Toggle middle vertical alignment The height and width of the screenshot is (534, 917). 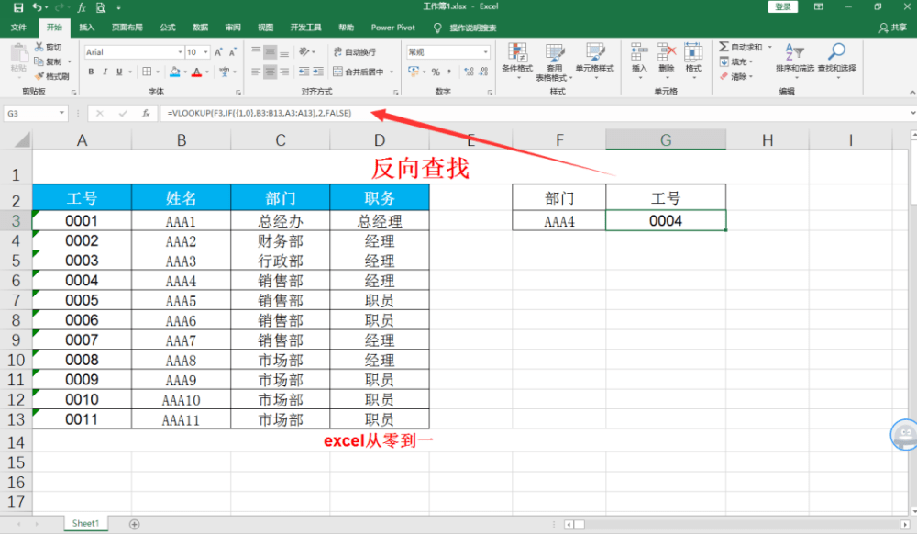tap(270, 52)
